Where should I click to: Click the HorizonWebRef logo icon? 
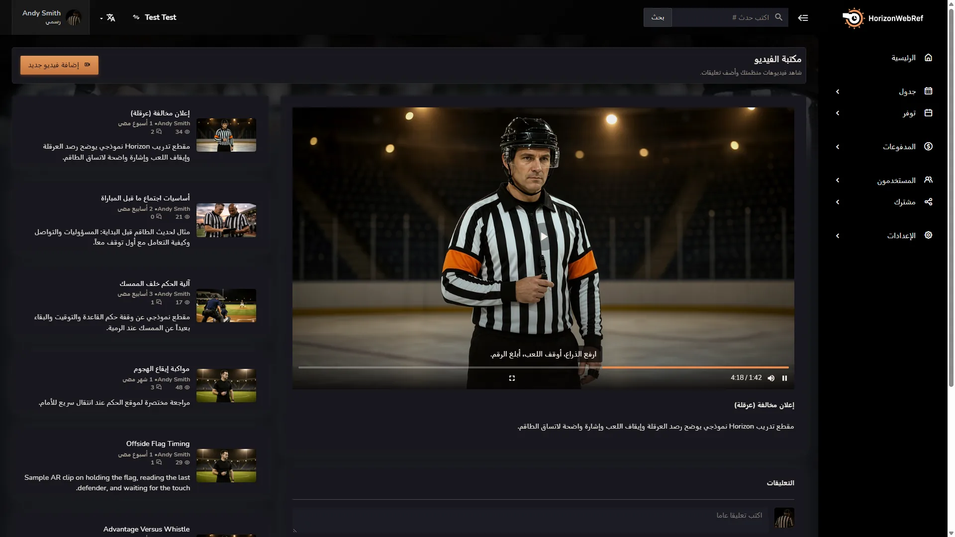pos(854,18)
